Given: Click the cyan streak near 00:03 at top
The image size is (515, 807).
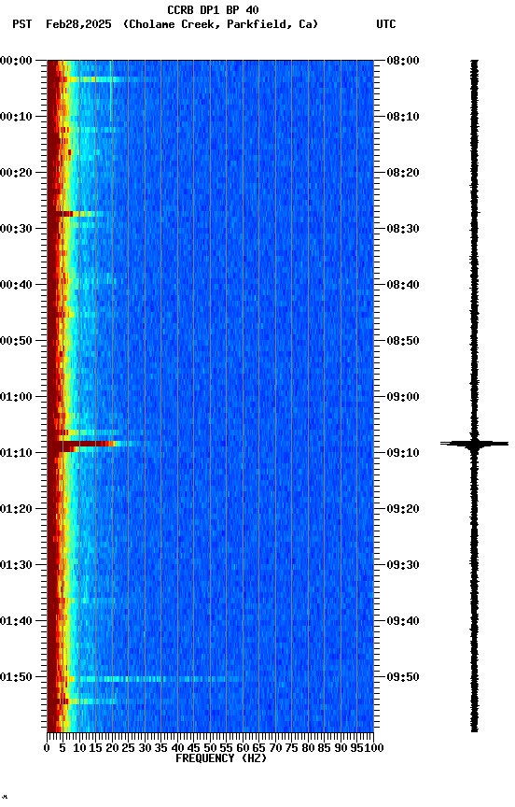Looking at the screenshot, I should pyautogui.click(x=95, y=79).
